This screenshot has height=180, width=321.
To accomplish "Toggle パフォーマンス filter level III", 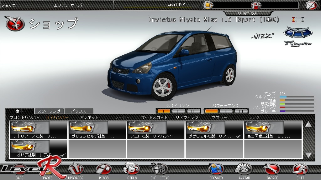I will point(241,111).
